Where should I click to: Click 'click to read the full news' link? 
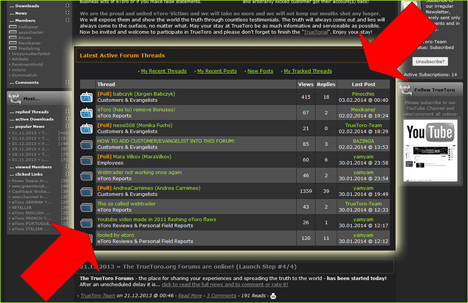coord(225,285)
